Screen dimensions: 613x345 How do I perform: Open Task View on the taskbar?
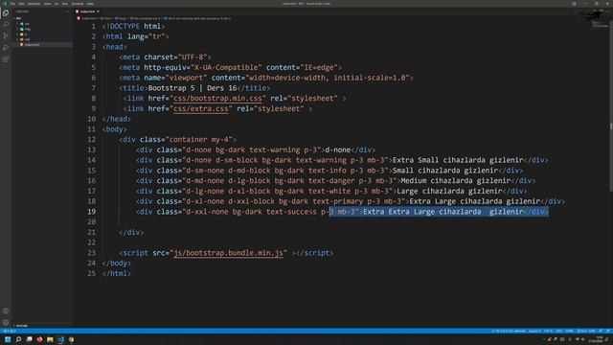pyautogui.click(x=29, y=339)
